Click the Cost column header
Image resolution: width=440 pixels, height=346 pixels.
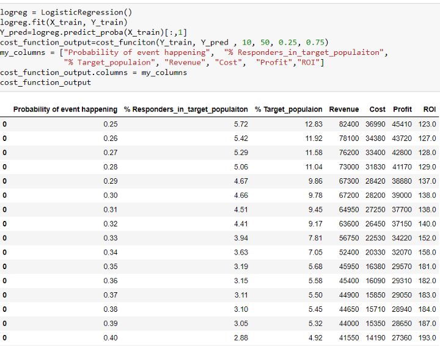(377, 109)
